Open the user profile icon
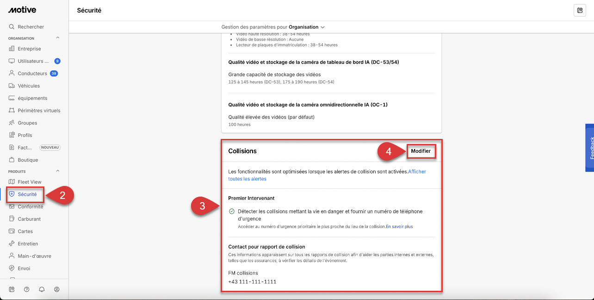Screen dimensions: 594x300 [x=57, y=289]
